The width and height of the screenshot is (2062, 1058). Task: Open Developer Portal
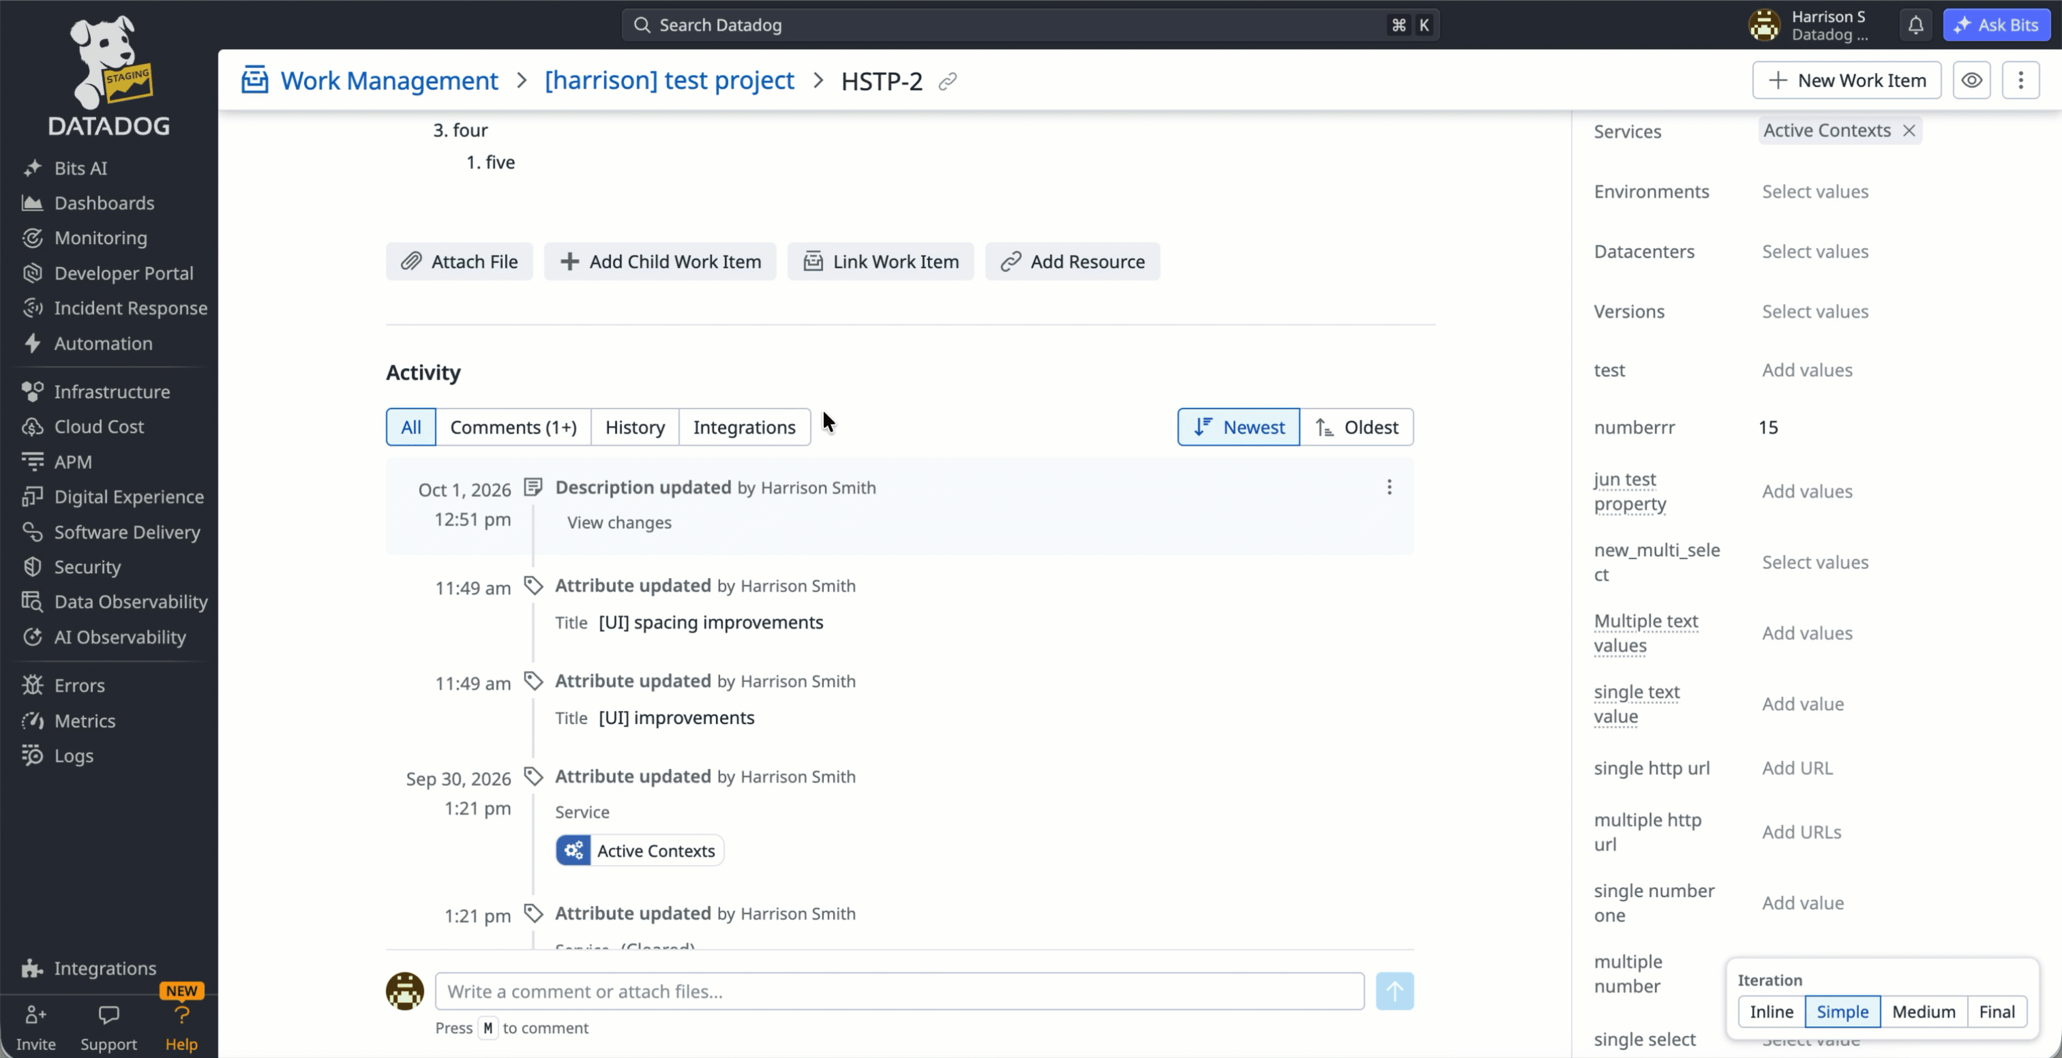point(123,273)
